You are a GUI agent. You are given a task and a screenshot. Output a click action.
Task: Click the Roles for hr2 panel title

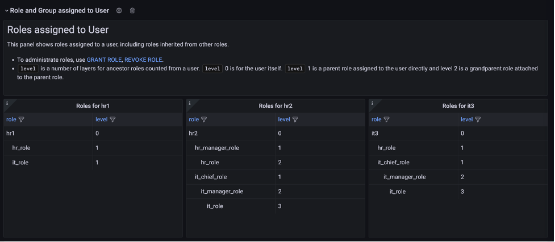[x=276, y=106]
